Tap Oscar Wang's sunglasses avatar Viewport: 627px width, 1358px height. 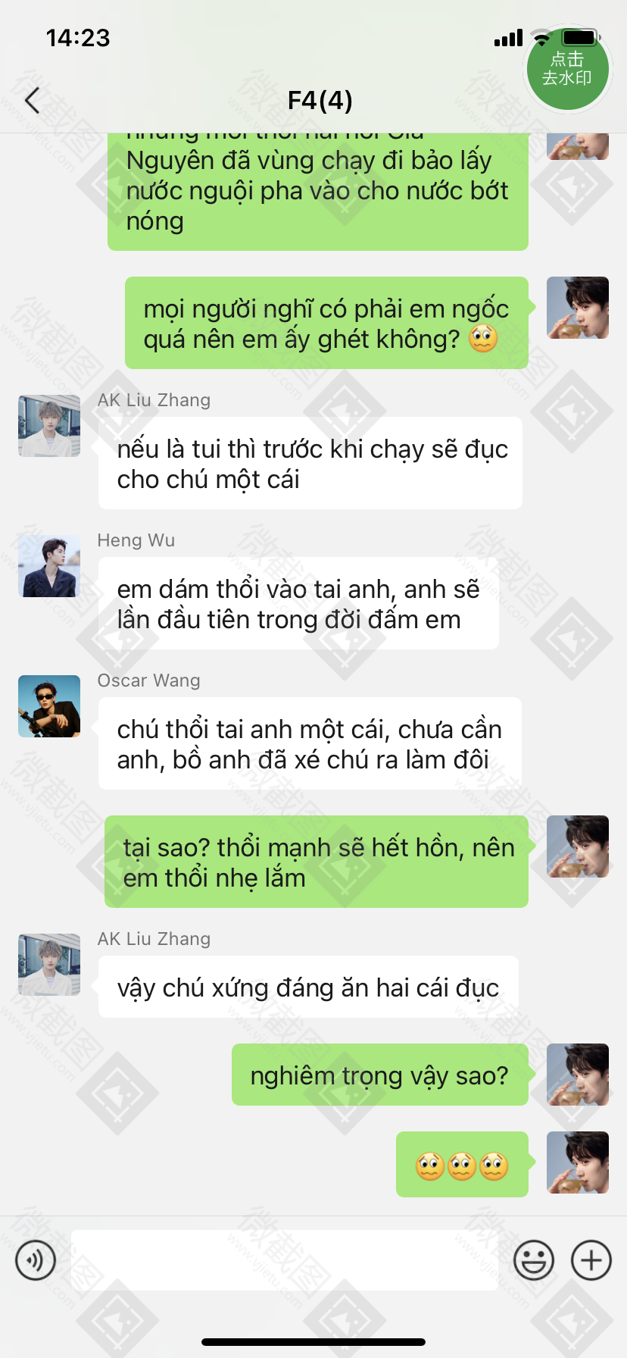[49, 706]
